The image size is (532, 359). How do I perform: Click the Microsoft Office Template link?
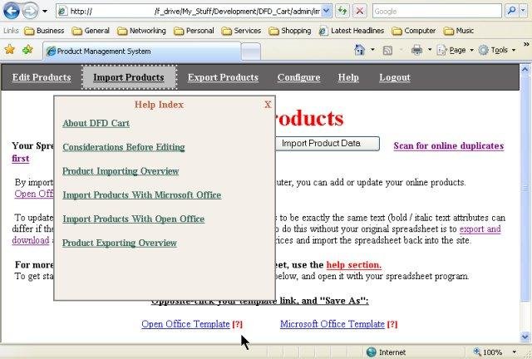click(x=332, y=324)
